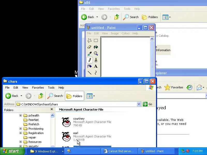Click Favorites star in Internet Explorer window
This screenshot has width=207, height=155.
click(x=174, y=87)
